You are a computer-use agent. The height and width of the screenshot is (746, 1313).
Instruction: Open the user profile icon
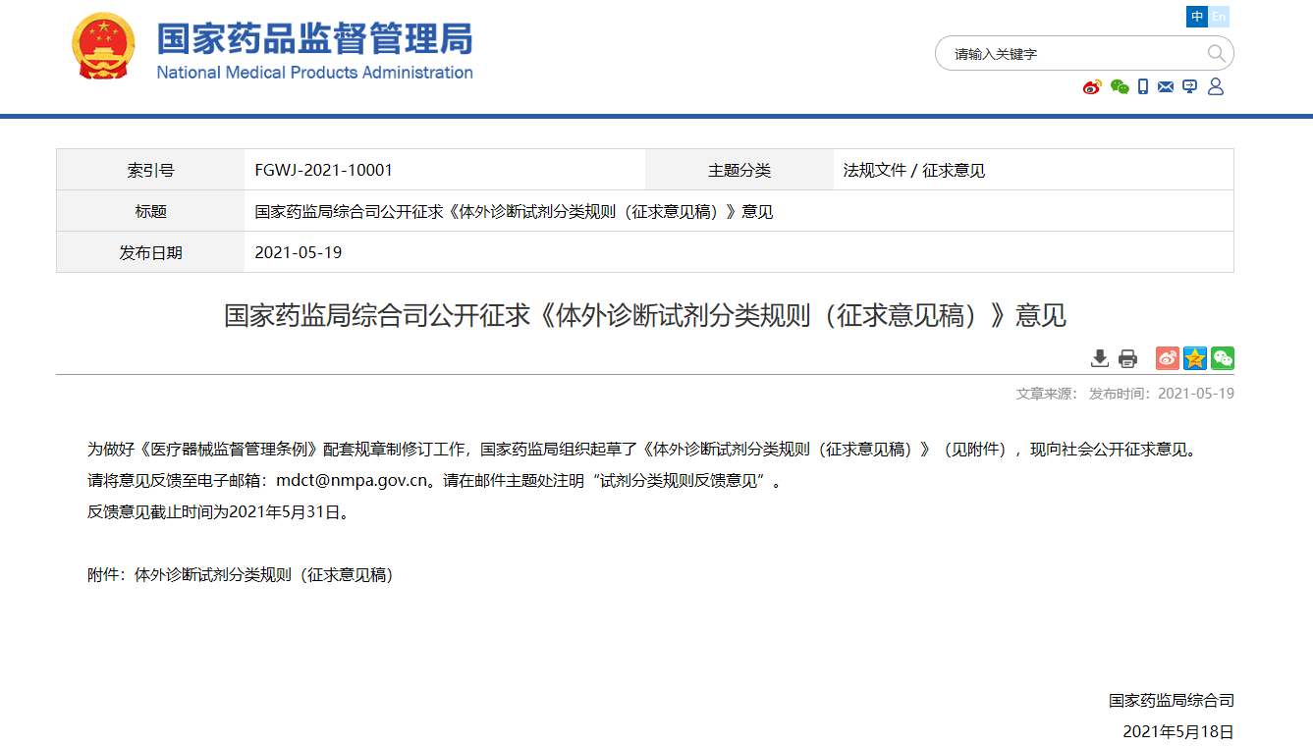coord(1216,87)
